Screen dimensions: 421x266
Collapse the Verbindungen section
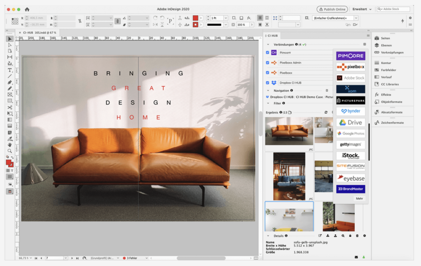[x=268, y=45]
